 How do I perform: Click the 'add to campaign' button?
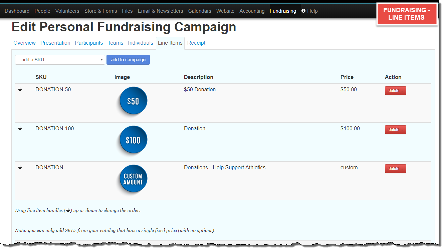(128, 60)
